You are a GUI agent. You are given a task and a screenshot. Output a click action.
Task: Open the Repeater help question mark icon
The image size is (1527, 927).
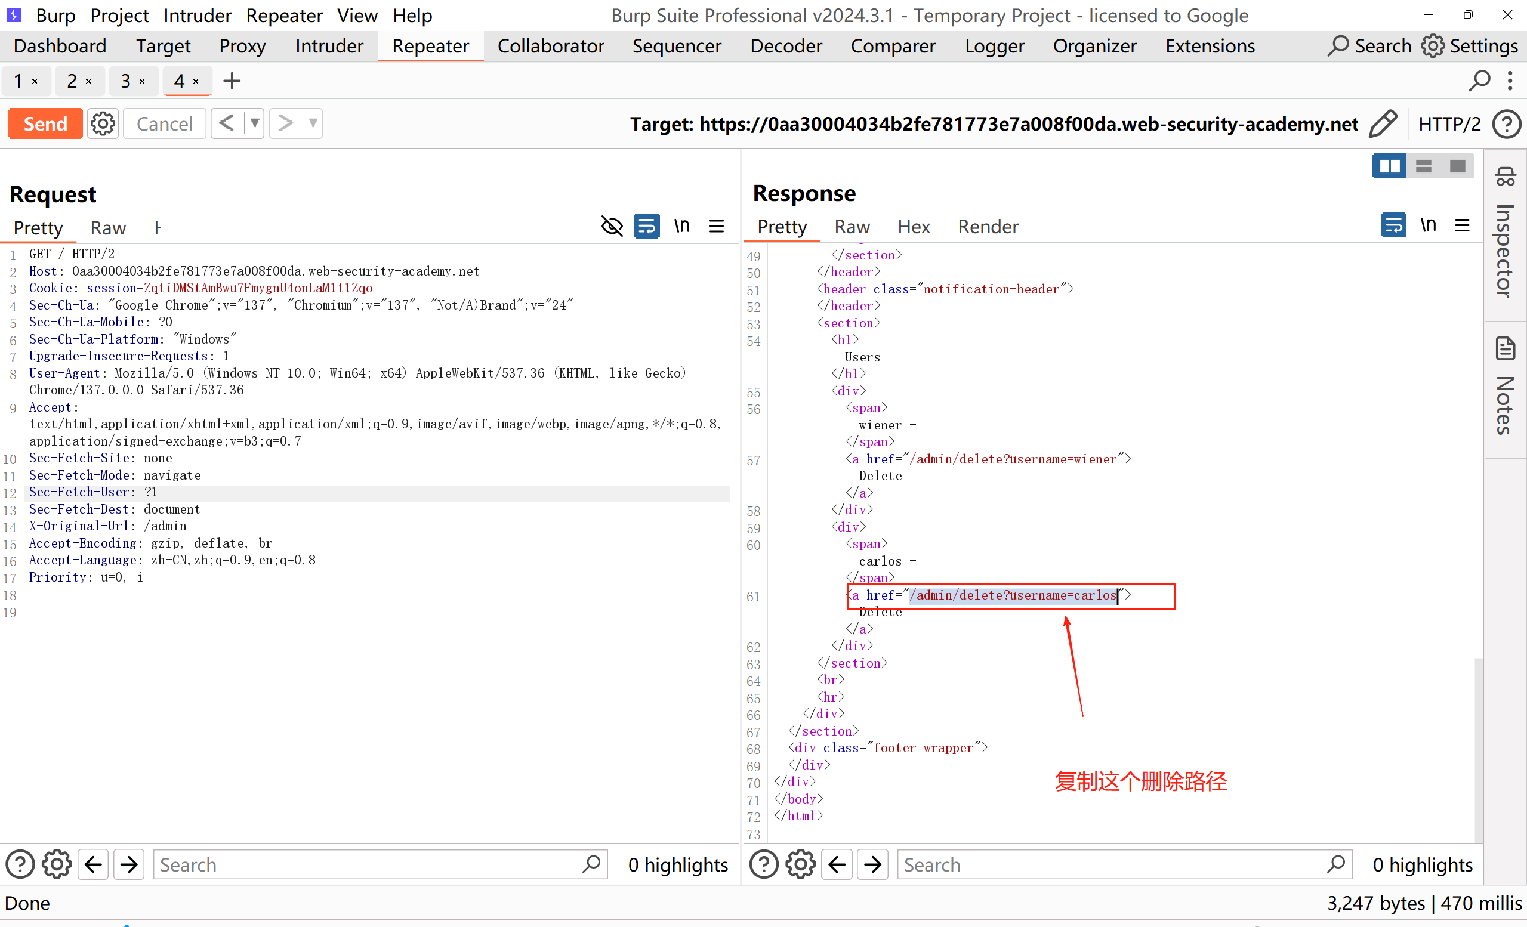1507,124
